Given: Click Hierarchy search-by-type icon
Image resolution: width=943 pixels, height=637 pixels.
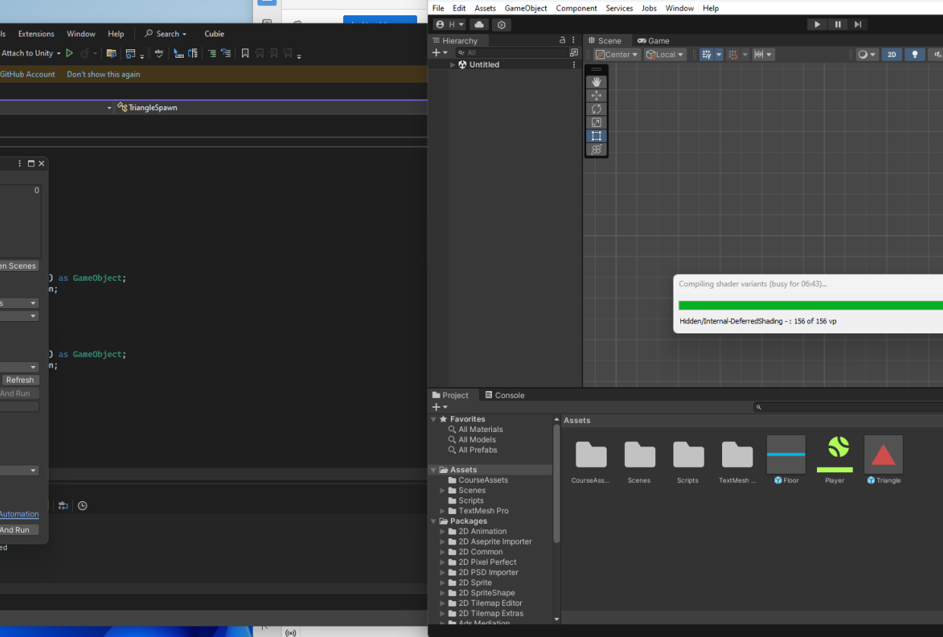Looking at the screenshot, I should click(573, 53).
